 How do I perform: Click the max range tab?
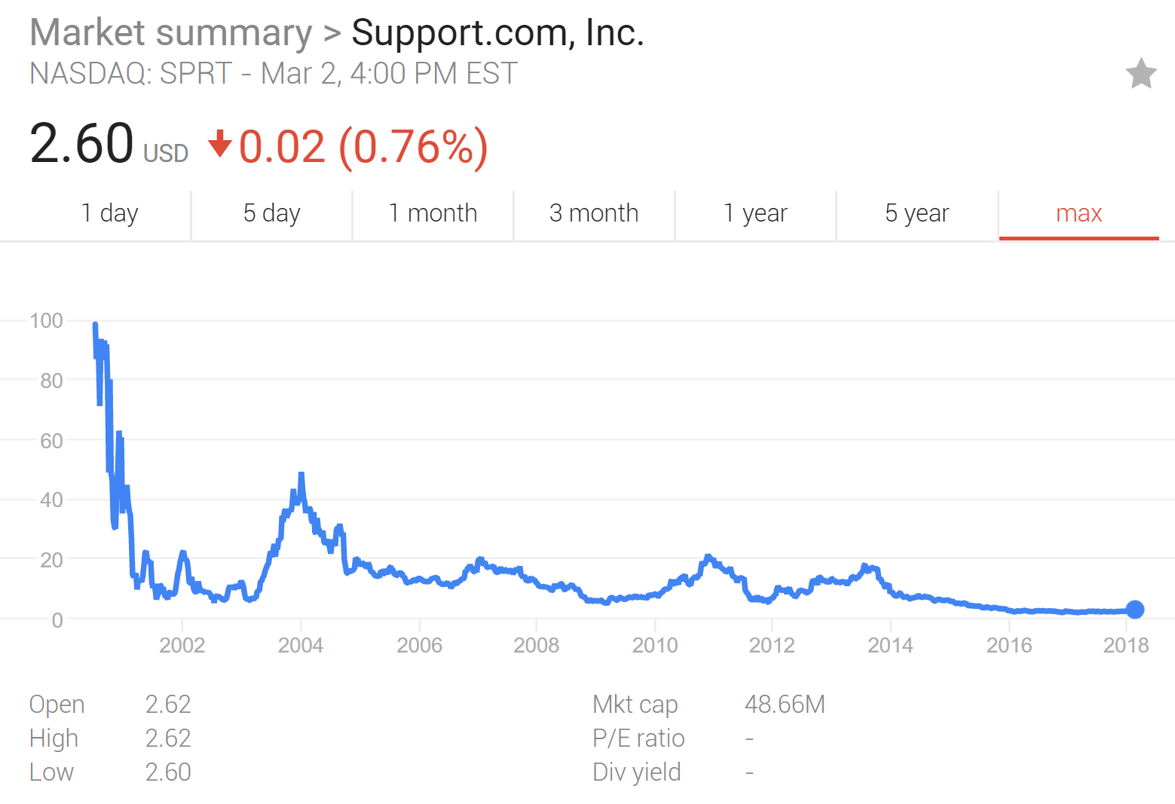pos(1079,213)
